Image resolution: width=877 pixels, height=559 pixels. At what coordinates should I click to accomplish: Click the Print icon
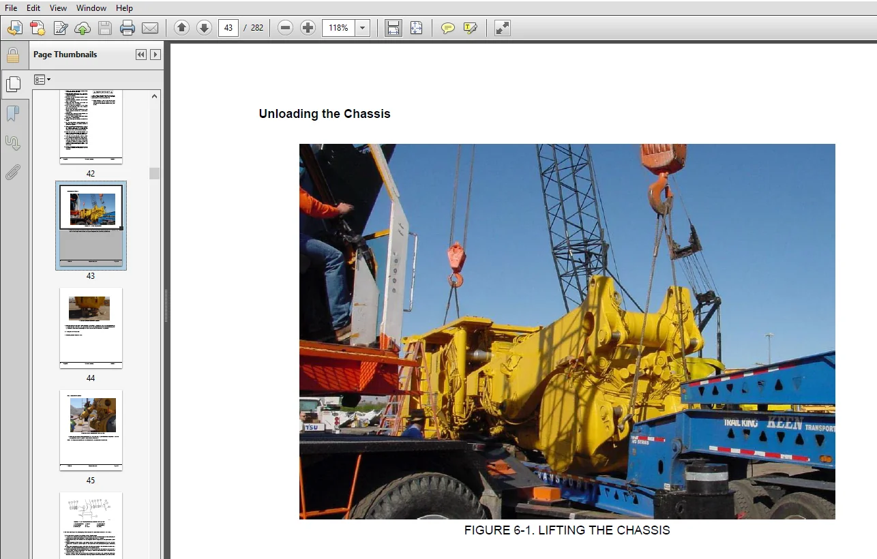pyautogui.click(x=127, y=28)
